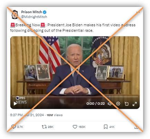150x139 pixels.
Task: Open the Prison Mitch display name
Action: (32, 12)
